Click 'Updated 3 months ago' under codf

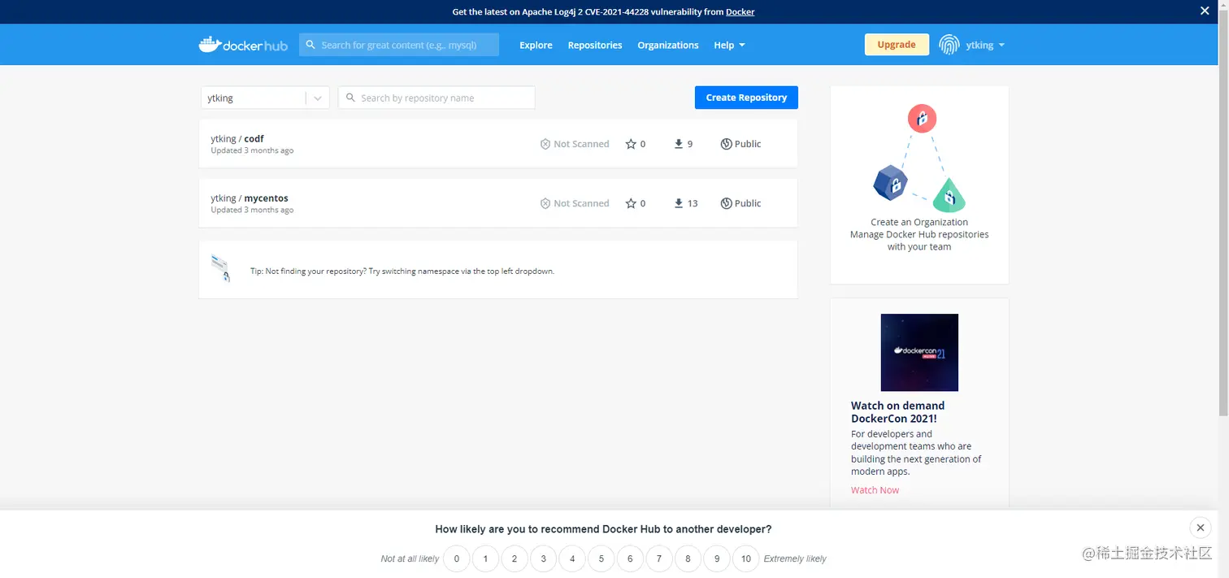252,150
